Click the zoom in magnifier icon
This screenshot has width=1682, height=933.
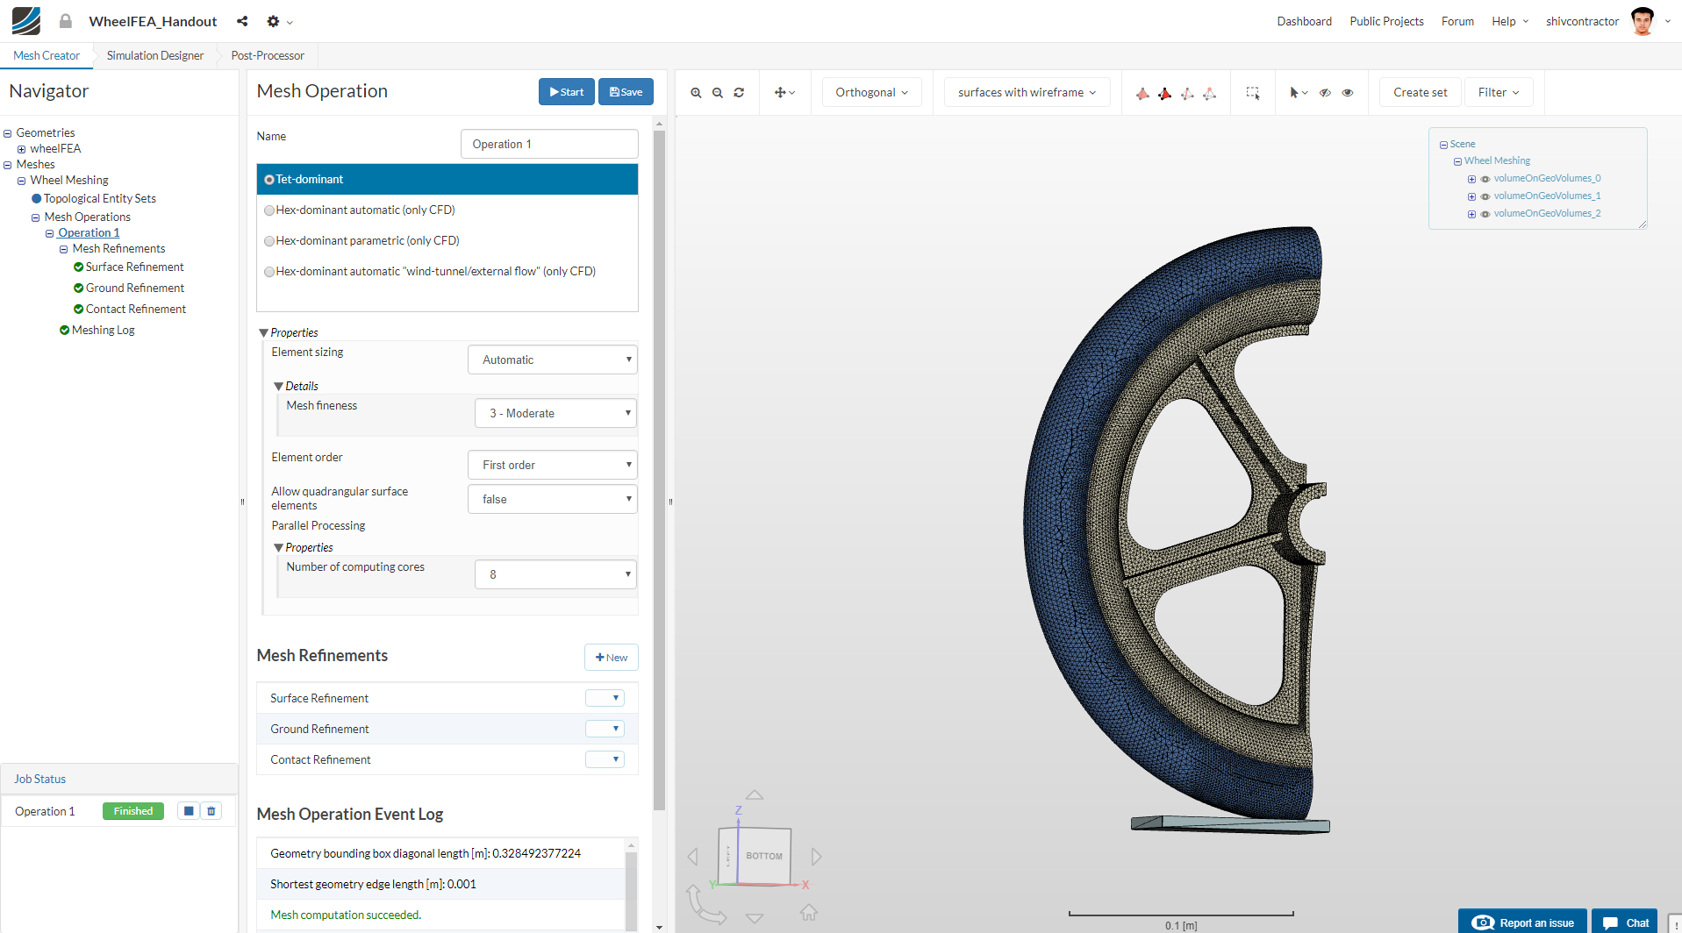[x=696, y=93]
